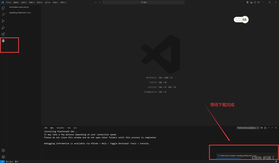279x163 pixels.
Task: Select the PlatformIO alien icon
Action: click(3, 41)
